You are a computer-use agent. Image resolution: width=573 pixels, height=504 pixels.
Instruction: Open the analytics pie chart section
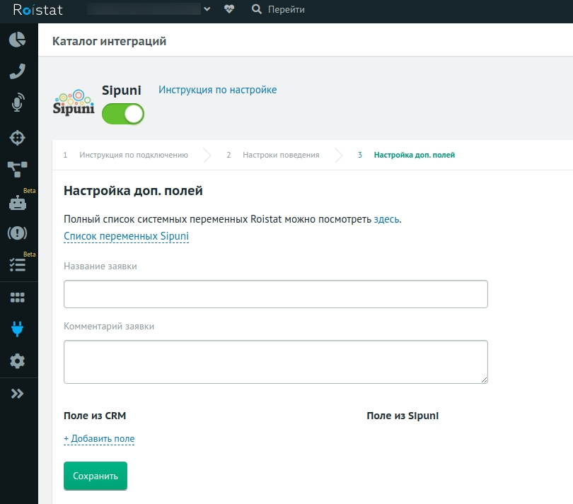coord(17,40)
